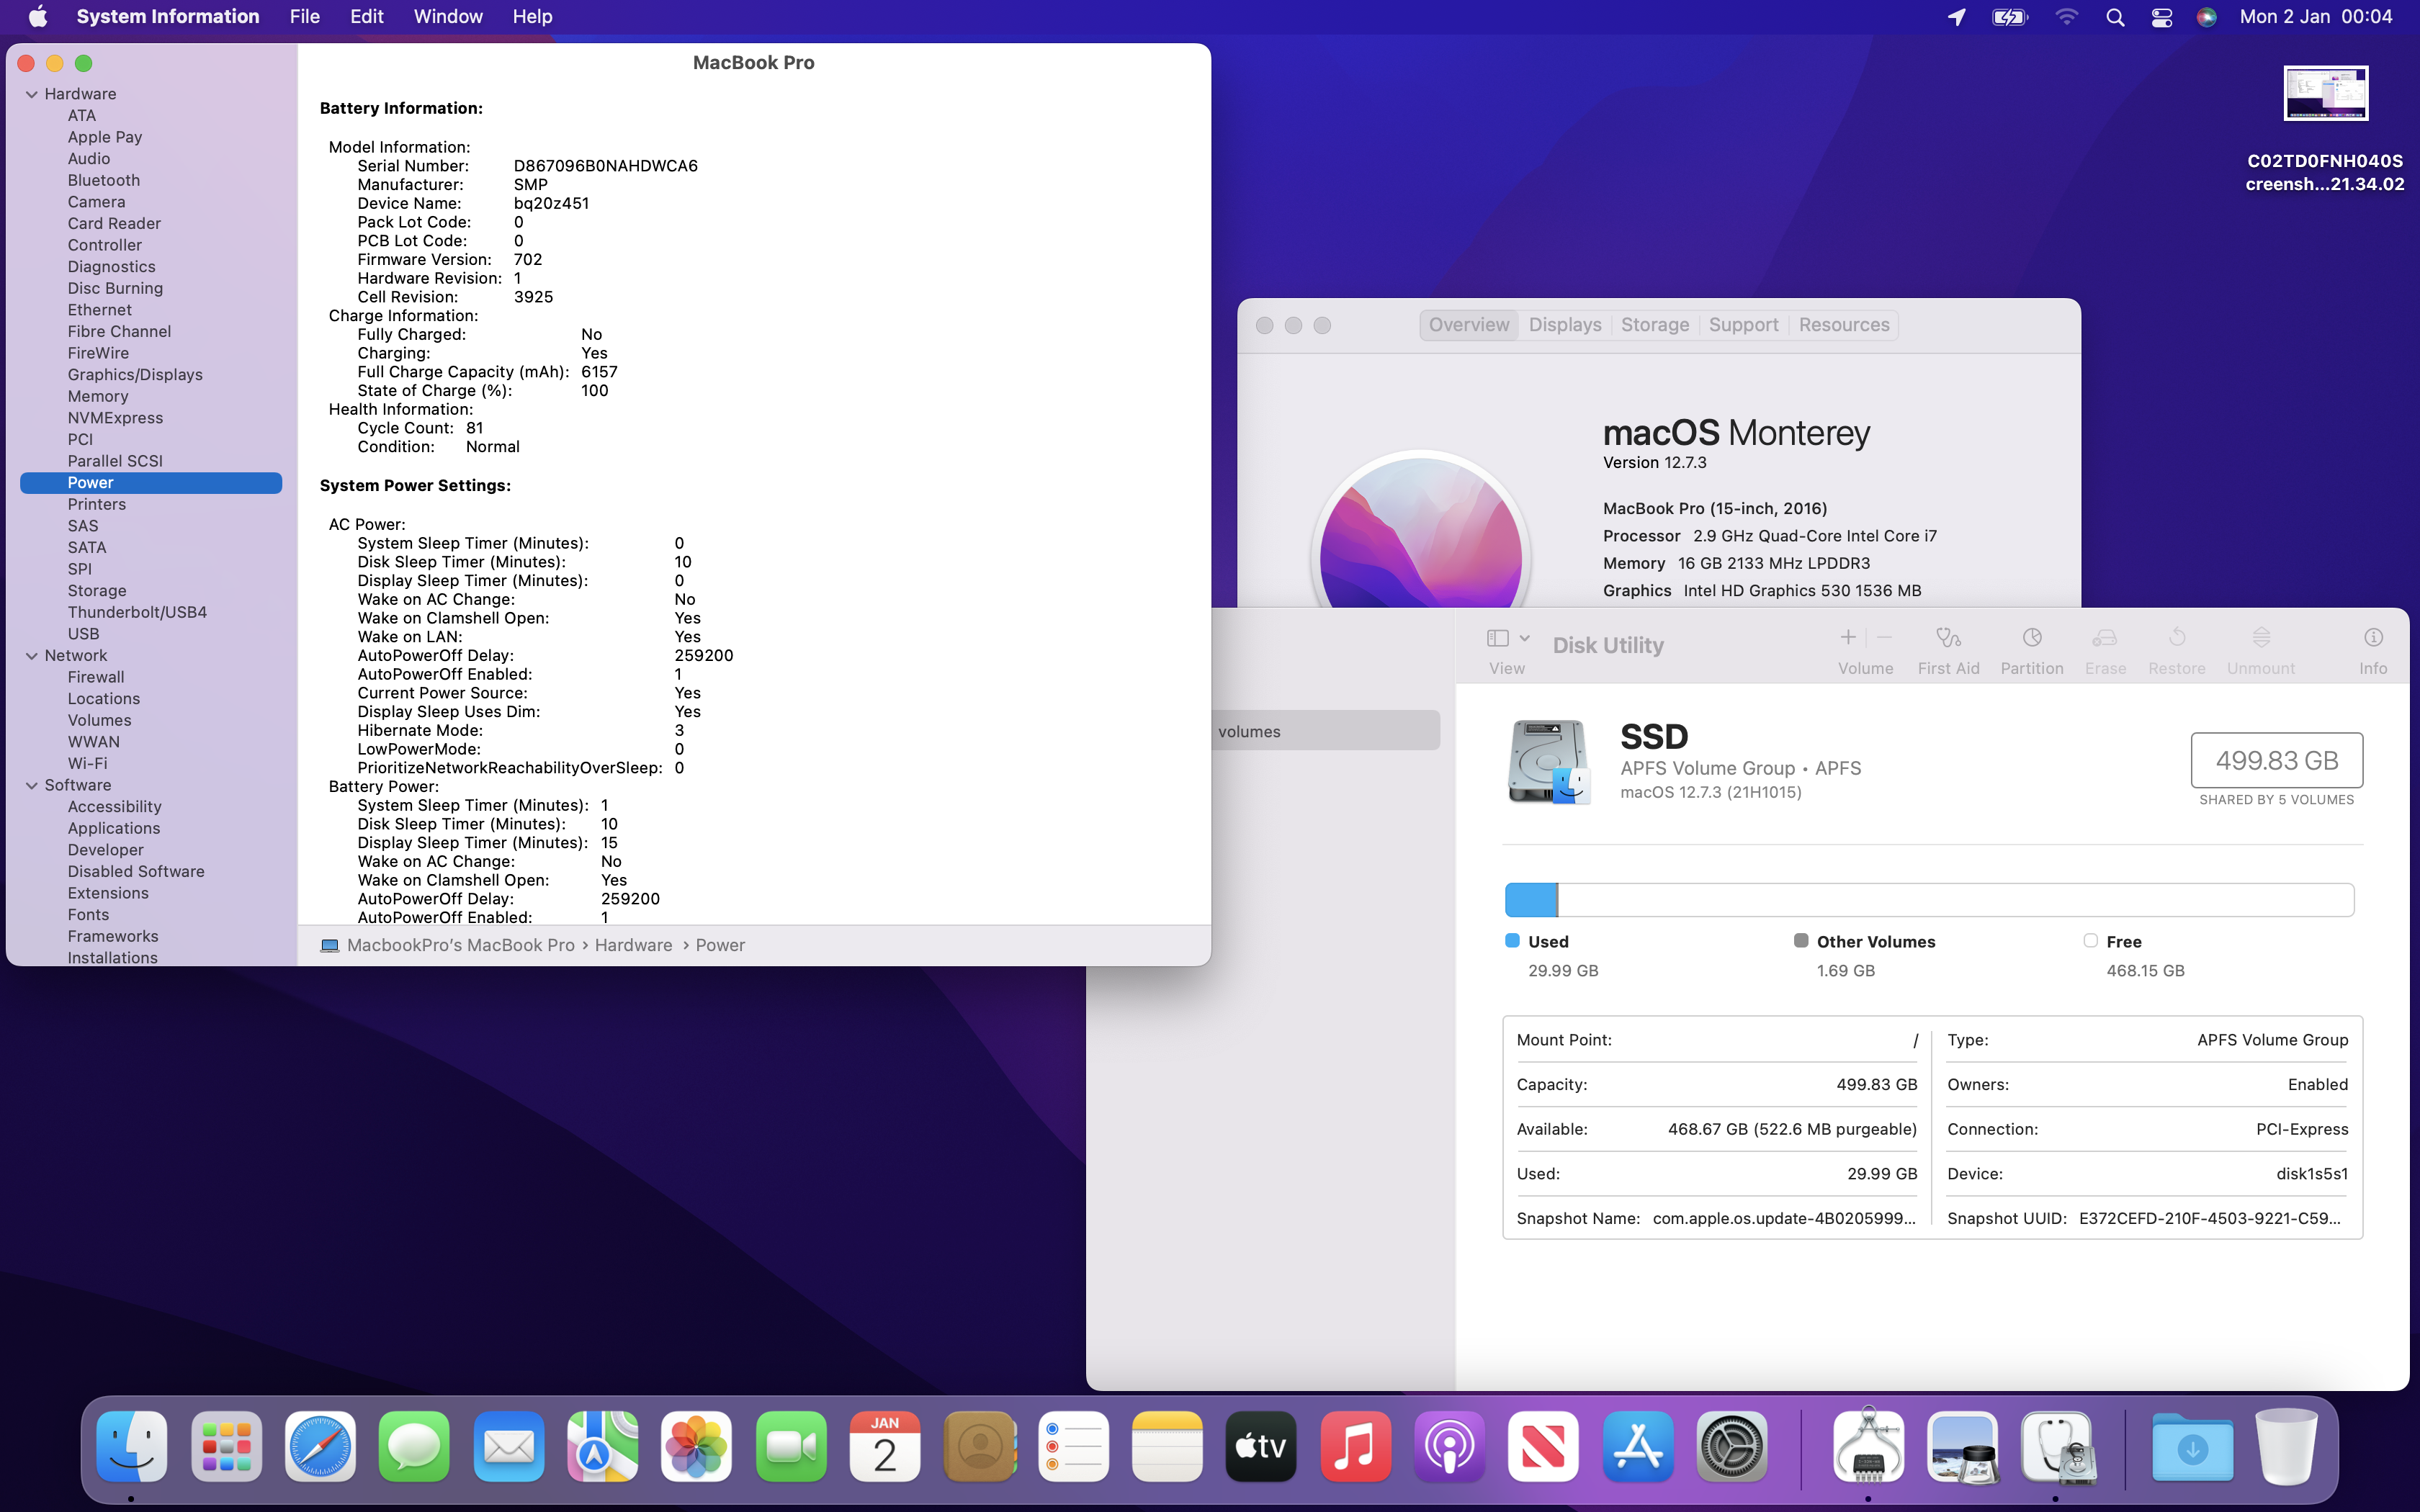
Task: Switch to the Resources tab in About This Mac
Action: pyautogui.click(x=1844, y=325)
